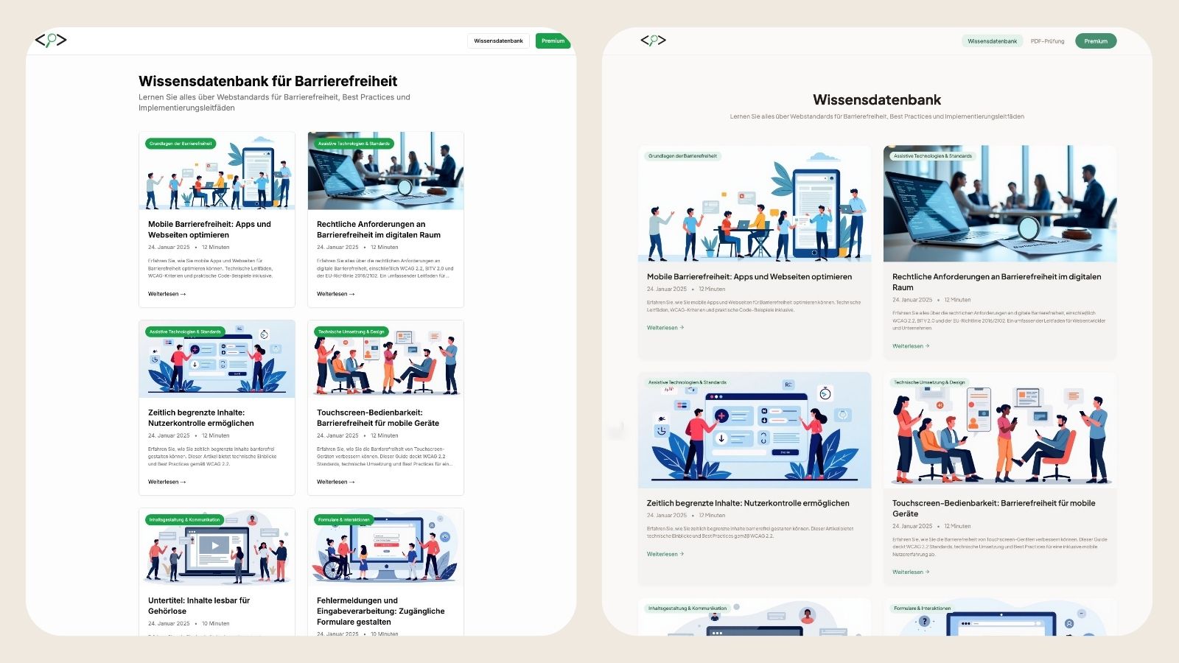This screenshot has height=663, width=1179.
Task: Open the right-page title 'Mobile Barrierefreiheit: Apps und Webseiten optimieren'
Action: tap(749, 277)
